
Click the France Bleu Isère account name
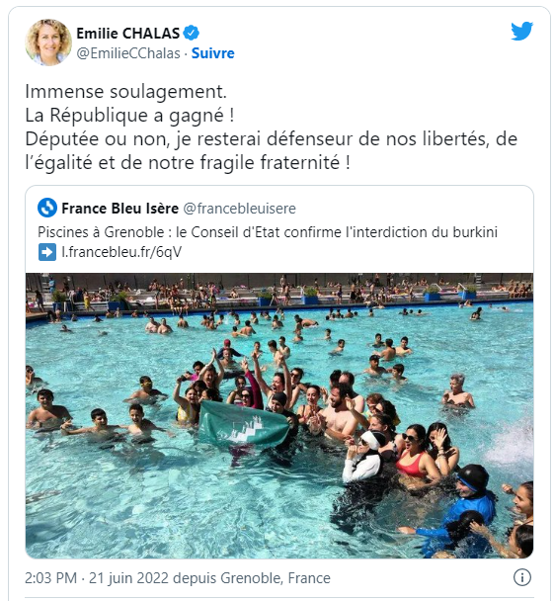(x=119, y=209)
